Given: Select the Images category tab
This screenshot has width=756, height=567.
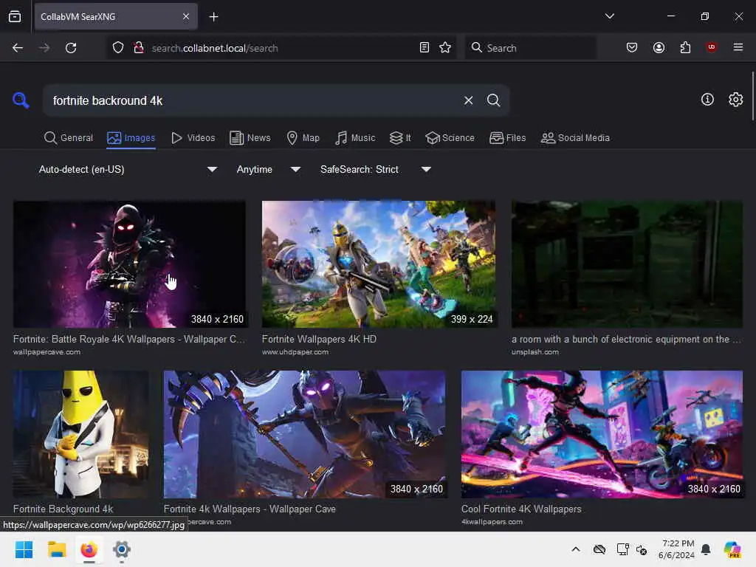Looking at the screenshot, I should pos(131,138).
